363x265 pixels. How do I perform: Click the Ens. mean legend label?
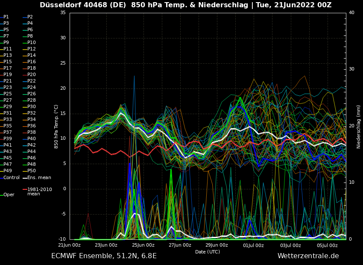click(x=39, y=178)
